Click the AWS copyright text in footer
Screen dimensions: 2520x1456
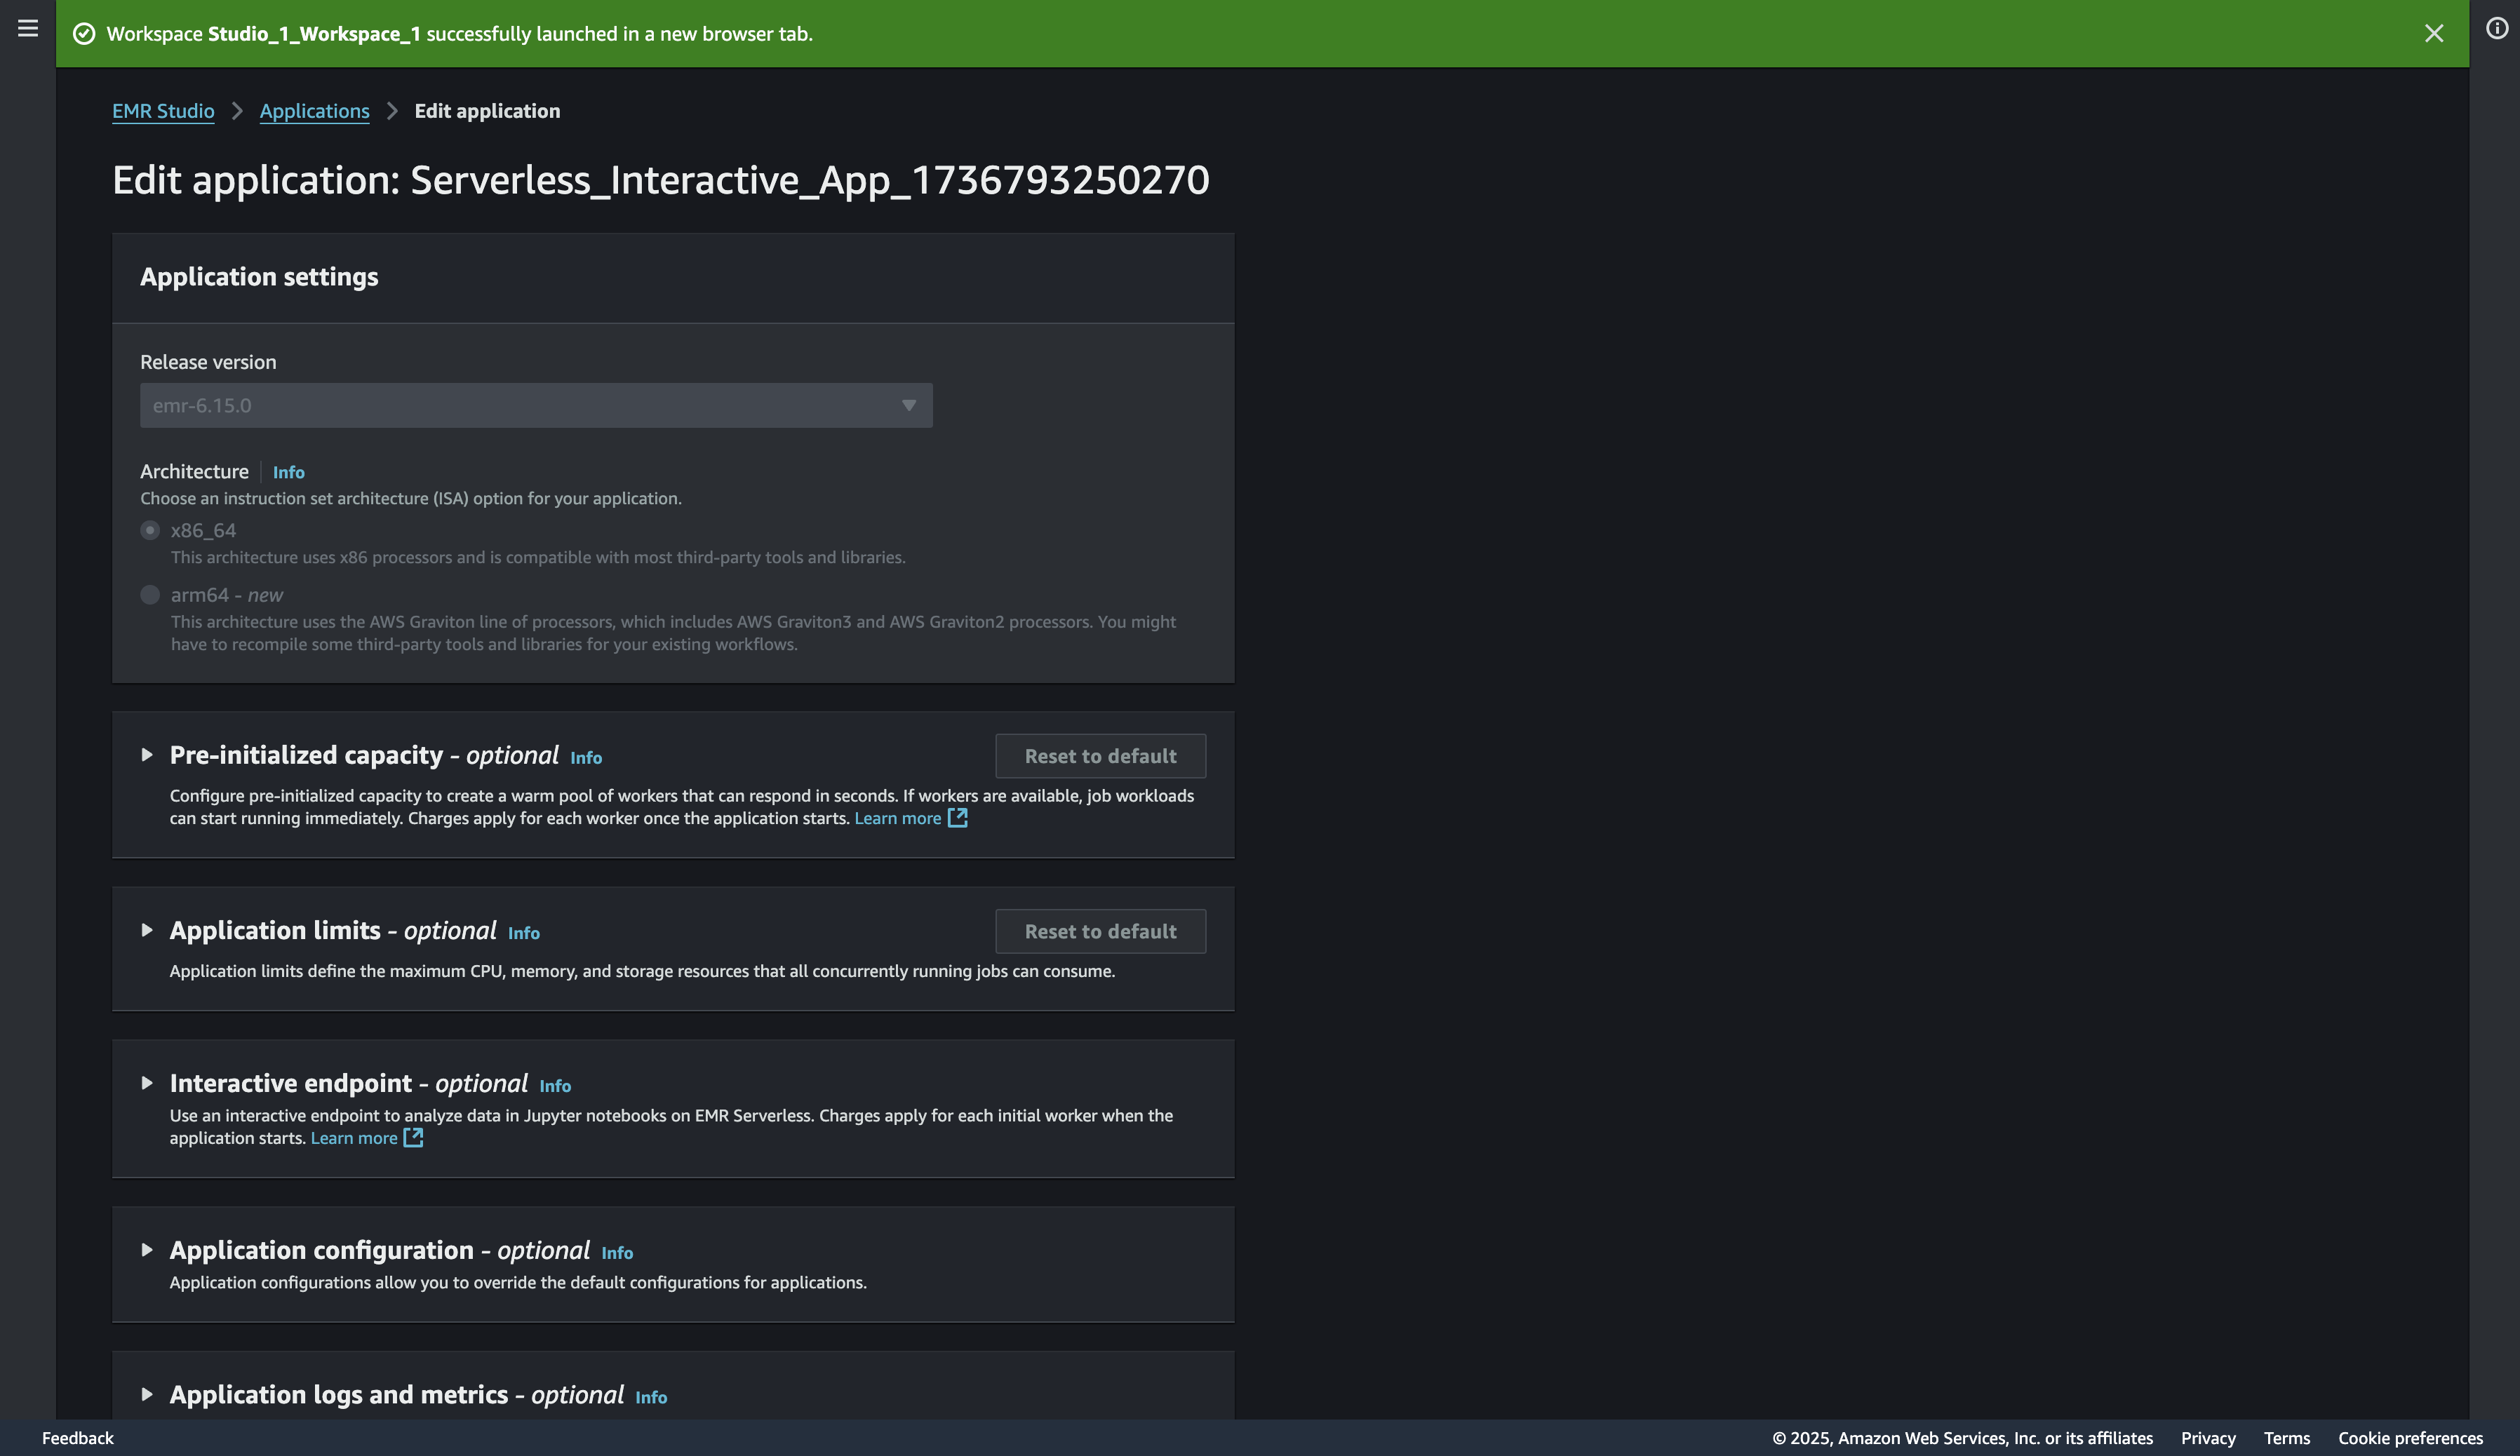point(1962,1438)
